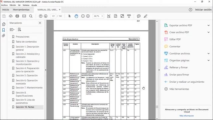
Task: Click the Save file icon in toolbar
Action: [x=4, y=16]
